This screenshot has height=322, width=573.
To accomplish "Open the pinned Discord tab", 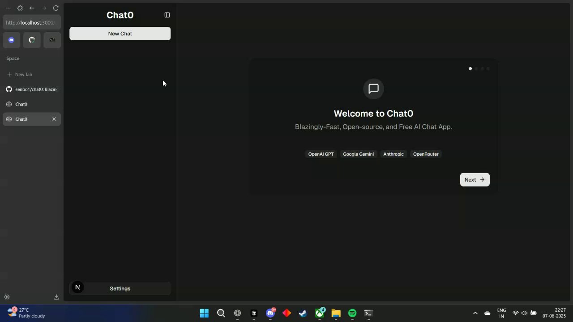I will click(12, 40).
